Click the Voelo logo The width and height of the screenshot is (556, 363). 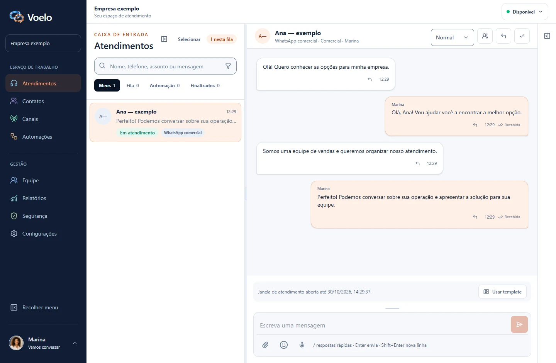(31, 17)
